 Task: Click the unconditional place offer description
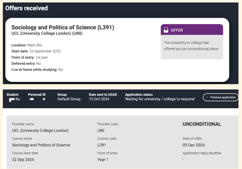[x=191, y=46]
